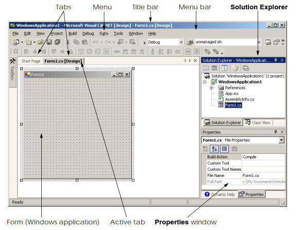
Task: Toggle the Properties view button beside Alphabetic
Action: pyautogui.click(x=224, y=149)
